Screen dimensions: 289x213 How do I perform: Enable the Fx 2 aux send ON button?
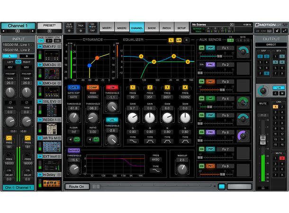tap(201, 64)
